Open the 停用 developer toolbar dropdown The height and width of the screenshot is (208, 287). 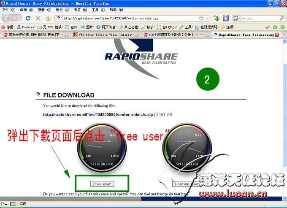[8, 27]
